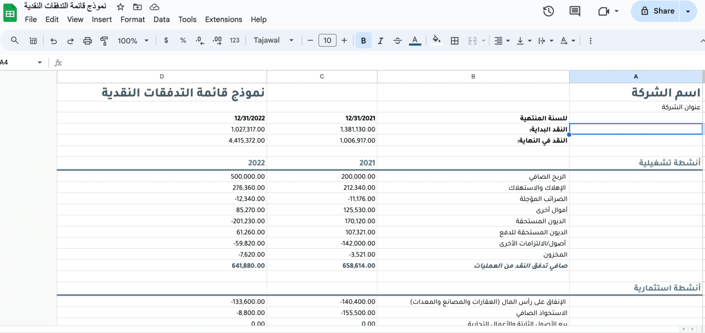The width and height of the screenshot is (705, 333).
Task: Click the Share button
Action: [657, 11]
